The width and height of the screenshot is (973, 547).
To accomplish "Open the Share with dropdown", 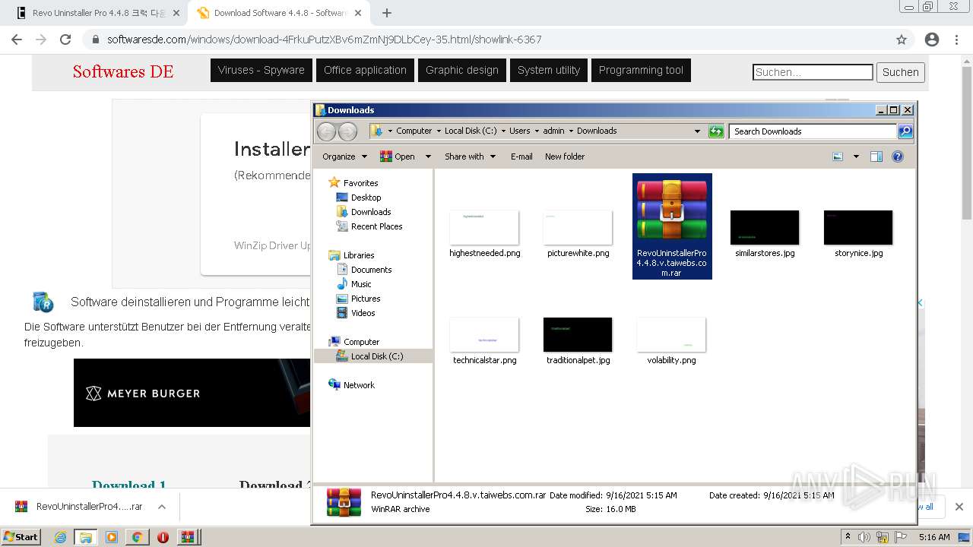I will click(x=470, y=157).
